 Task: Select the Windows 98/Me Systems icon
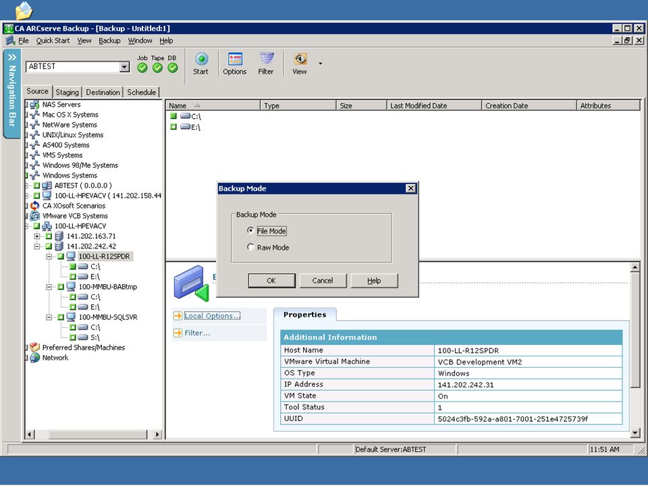click(x=34, y=165)
